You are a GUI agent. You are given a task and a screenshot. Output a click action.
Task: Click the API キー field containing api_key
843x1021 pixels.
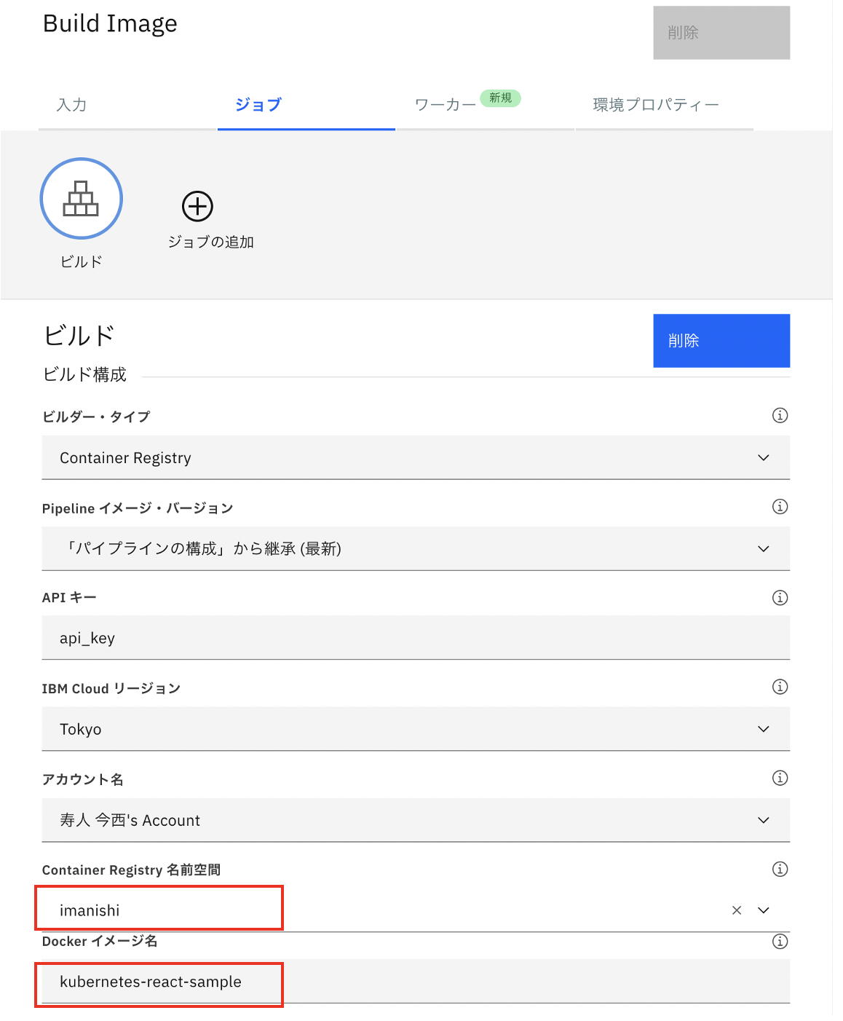tap(416, 638)
